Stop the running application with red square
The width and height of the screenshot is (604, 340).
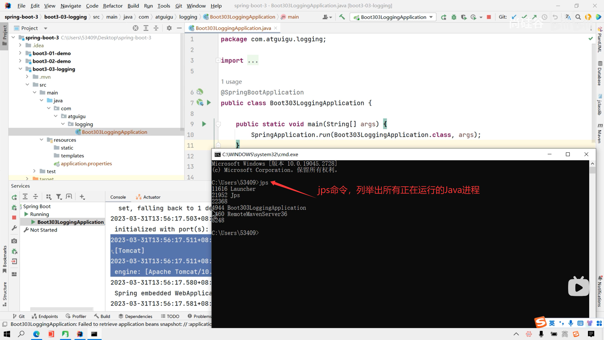pos(489,17)
